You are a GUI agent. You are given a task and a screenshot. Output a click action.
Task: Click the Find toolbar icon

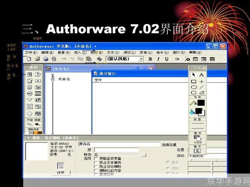click(x=99, y=59)
